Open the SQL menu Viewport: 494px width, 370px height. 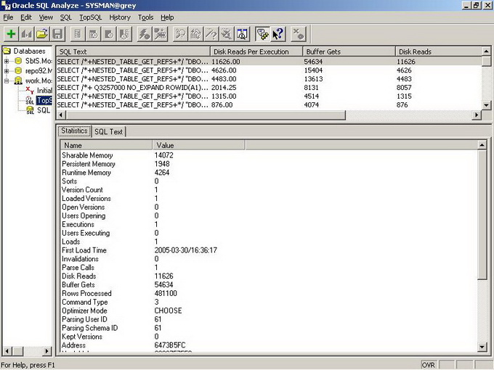pos(66,17)
